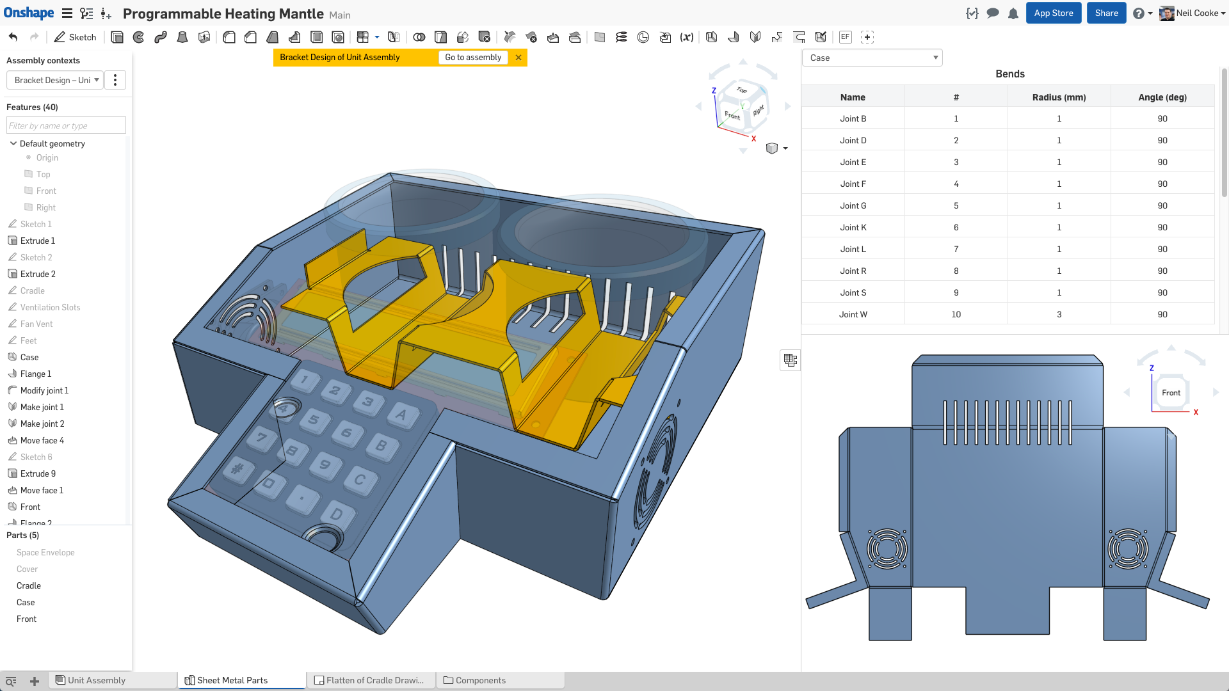
Task: Open the Sweep tool
Action: click(x=161, y=37)
